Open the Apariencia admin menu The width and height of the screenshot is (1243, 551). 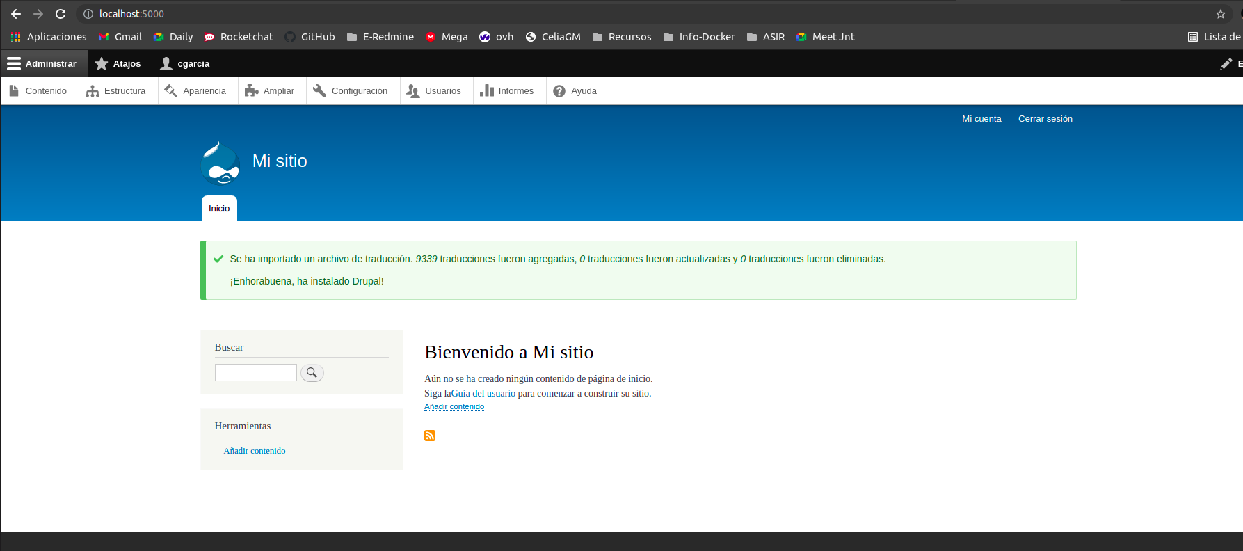(195, 91)
